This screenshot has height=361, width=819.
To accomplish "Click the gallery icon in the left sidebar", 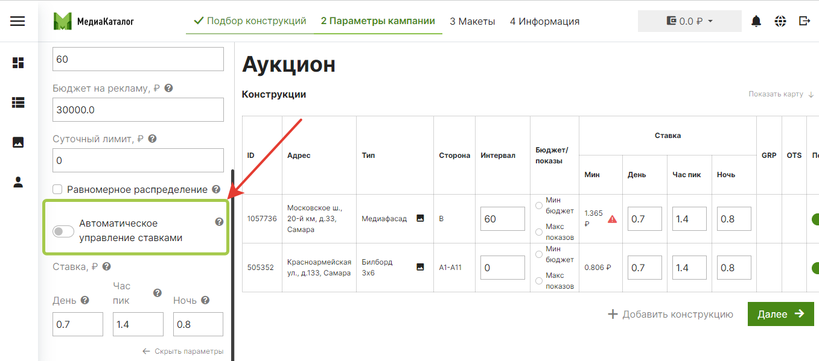I will [x=19, y=142].
